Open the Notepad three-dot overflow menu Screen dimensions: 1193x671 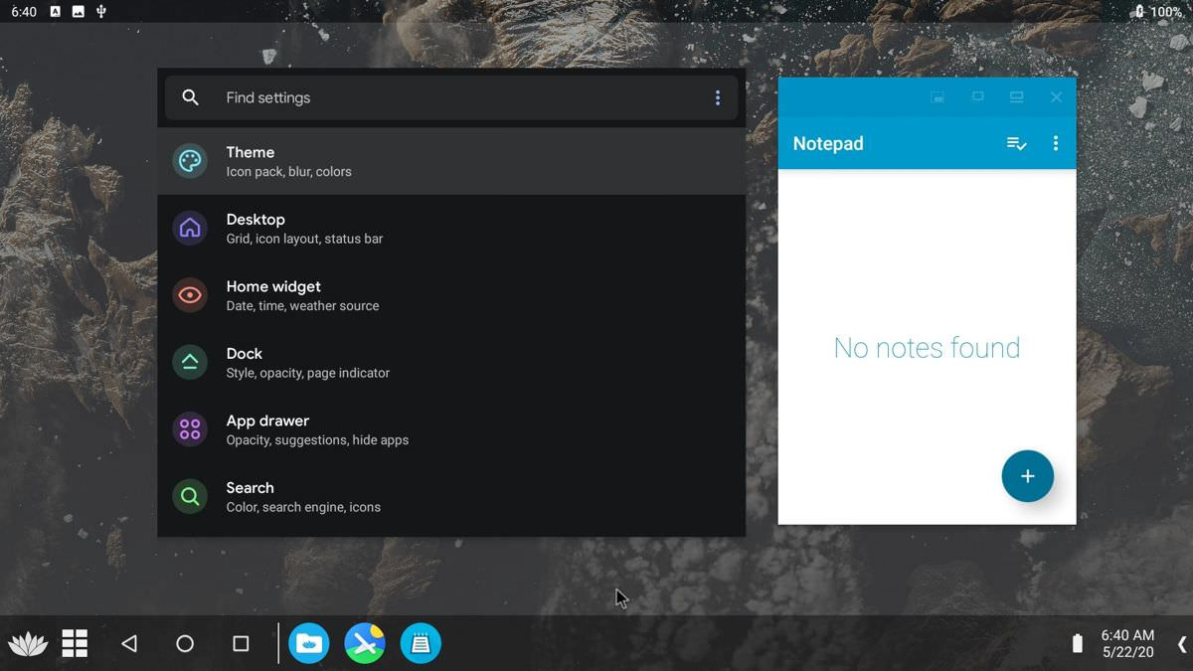point(1055,143)
